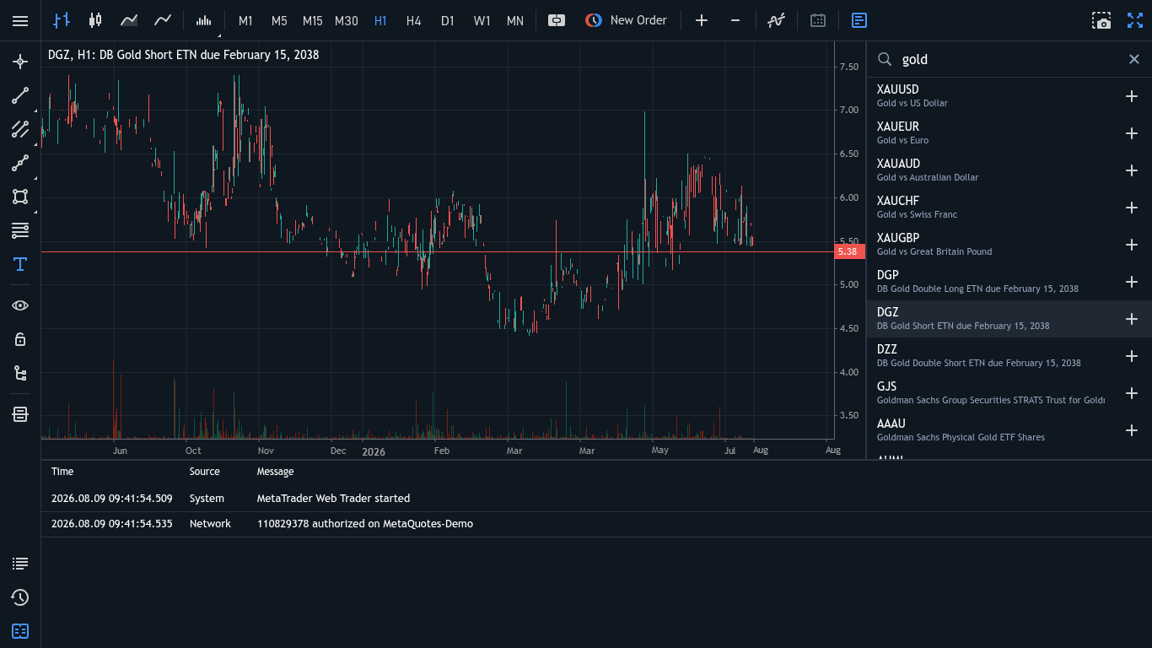The image size is (1152, 648).
Task: Open the trade list icon at bottom-left
Action: [20, 564]
